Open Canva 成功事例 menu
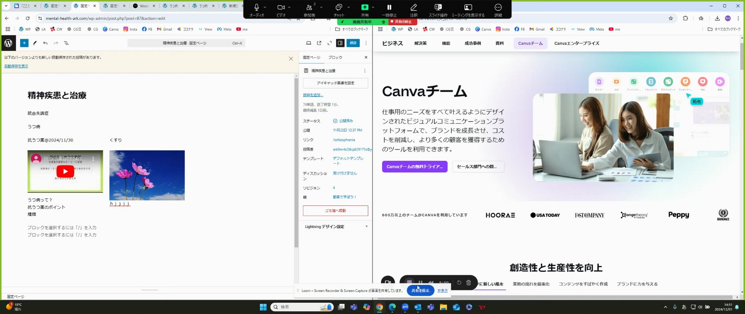This screenshot has width=745, height=314. tap(473, 43)
